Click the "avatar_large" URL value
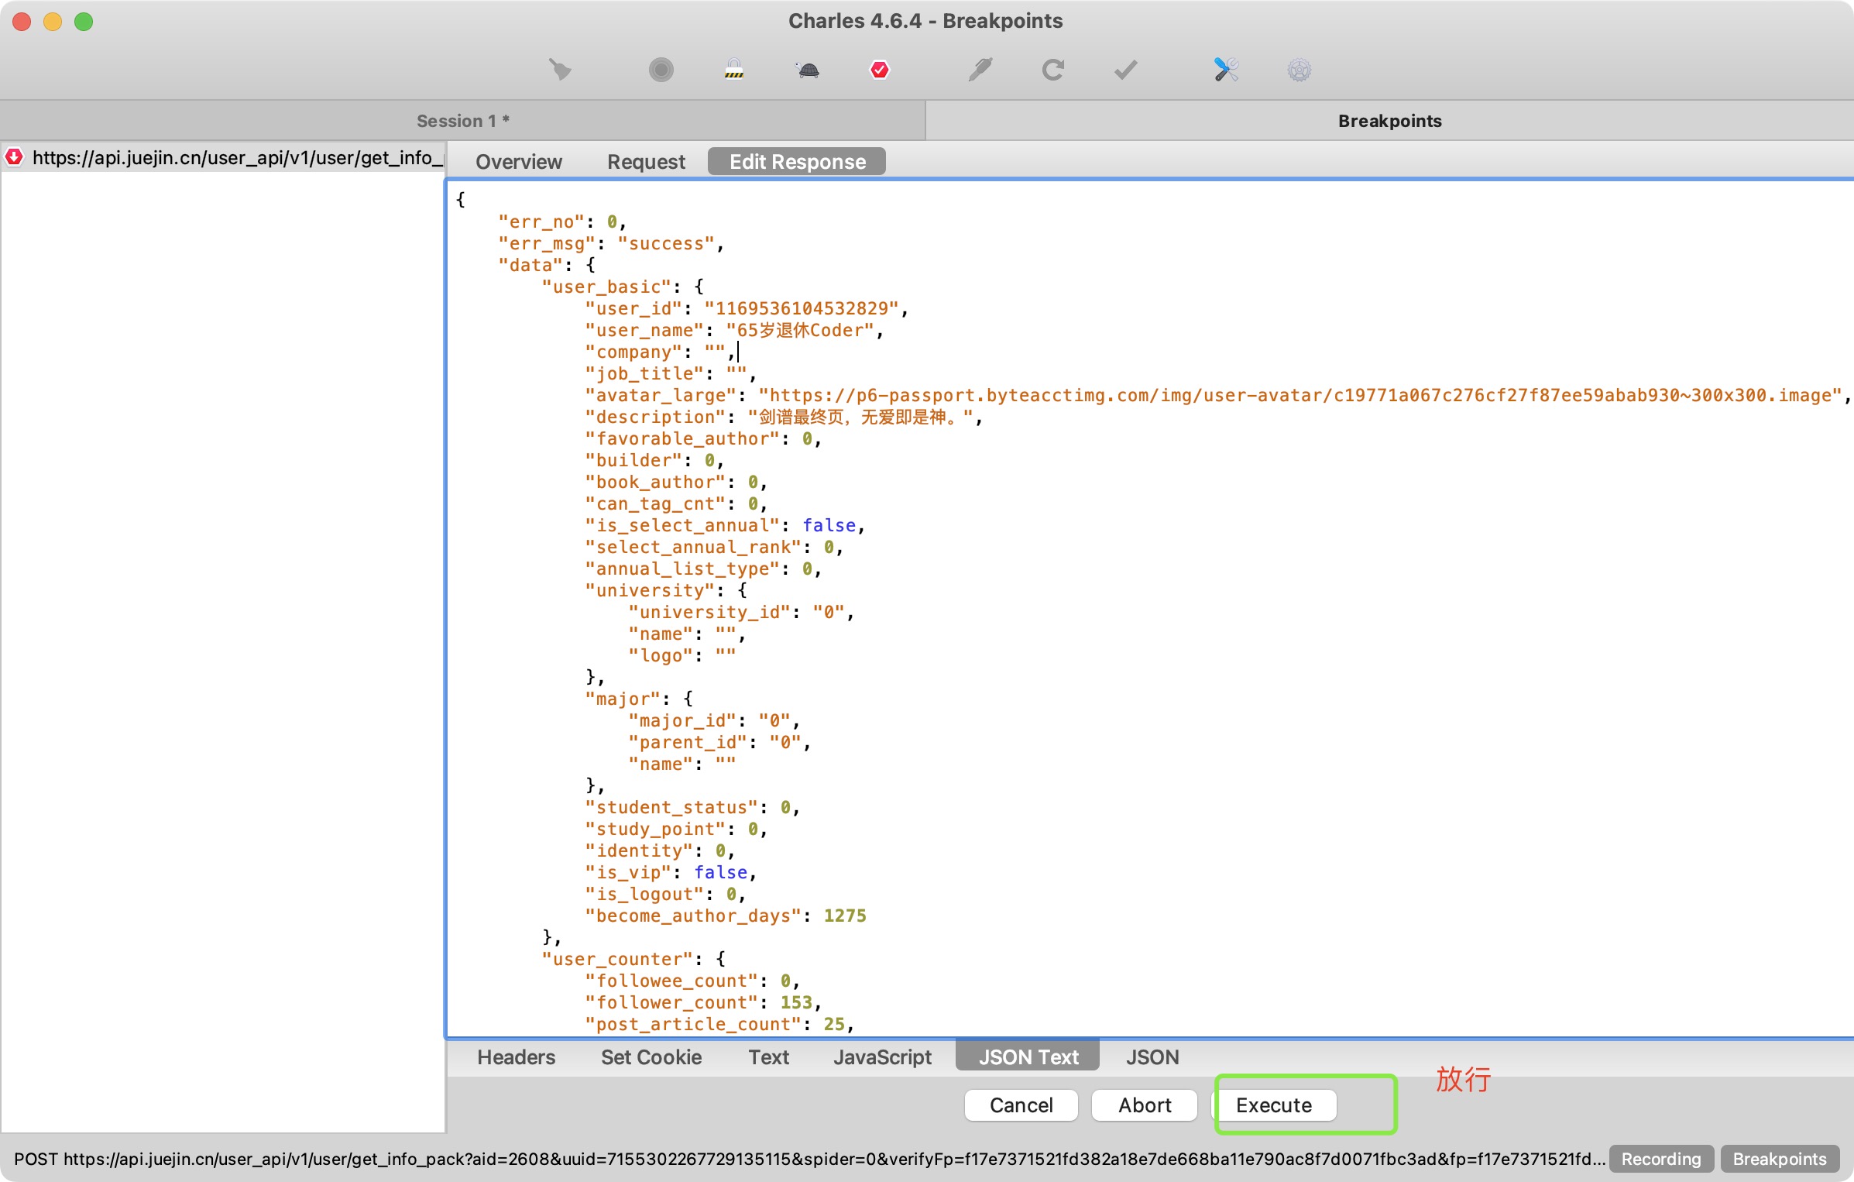1854x1182 pixels. pos(1299,395)
